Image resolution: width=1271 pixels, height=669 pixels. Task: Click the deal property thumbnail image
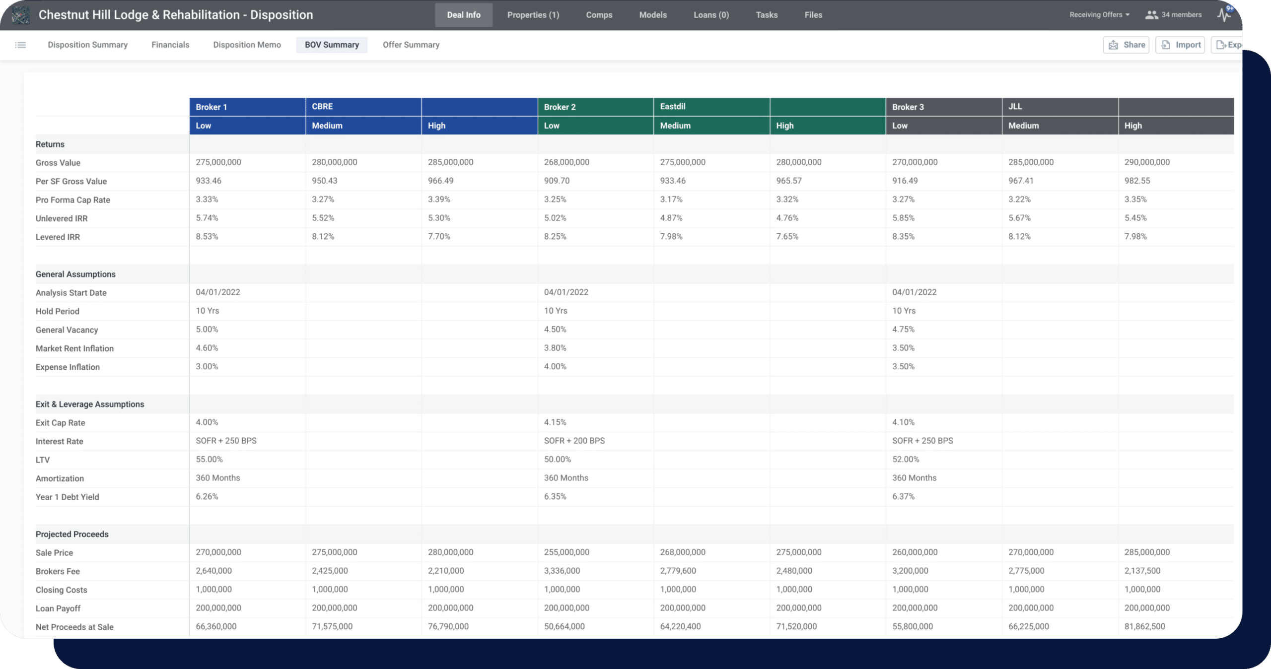21,15
